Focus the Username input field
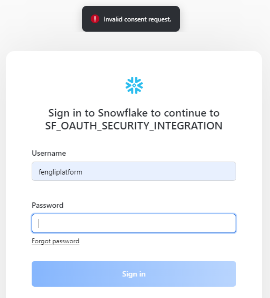The image size is (270, 298). click(x=134, y=171)
